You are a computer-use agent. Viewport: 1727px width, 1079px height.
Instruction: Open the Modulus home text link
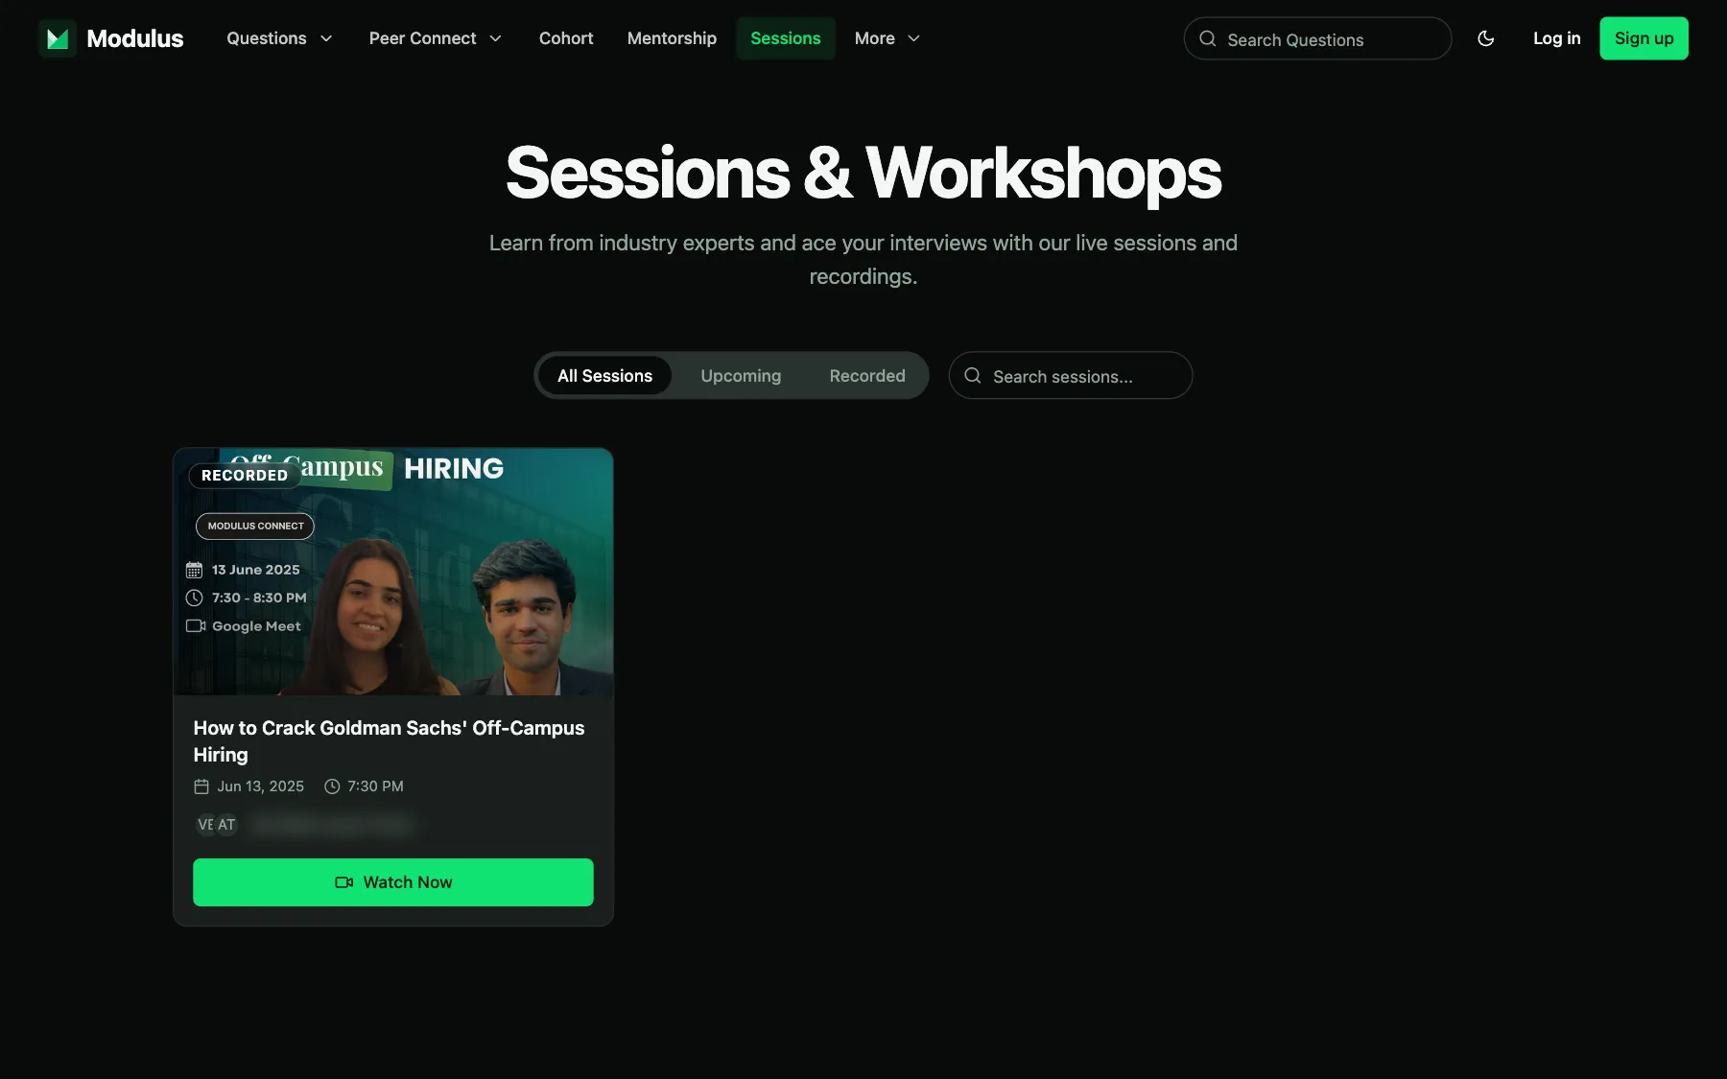pyautogui.click(x=134, y=38)
